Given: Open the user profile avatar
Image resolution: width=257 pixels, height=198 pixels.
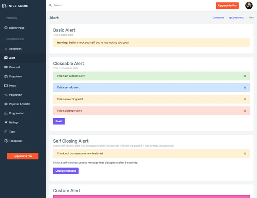Looking at the screenshot, I should (249, 5).
